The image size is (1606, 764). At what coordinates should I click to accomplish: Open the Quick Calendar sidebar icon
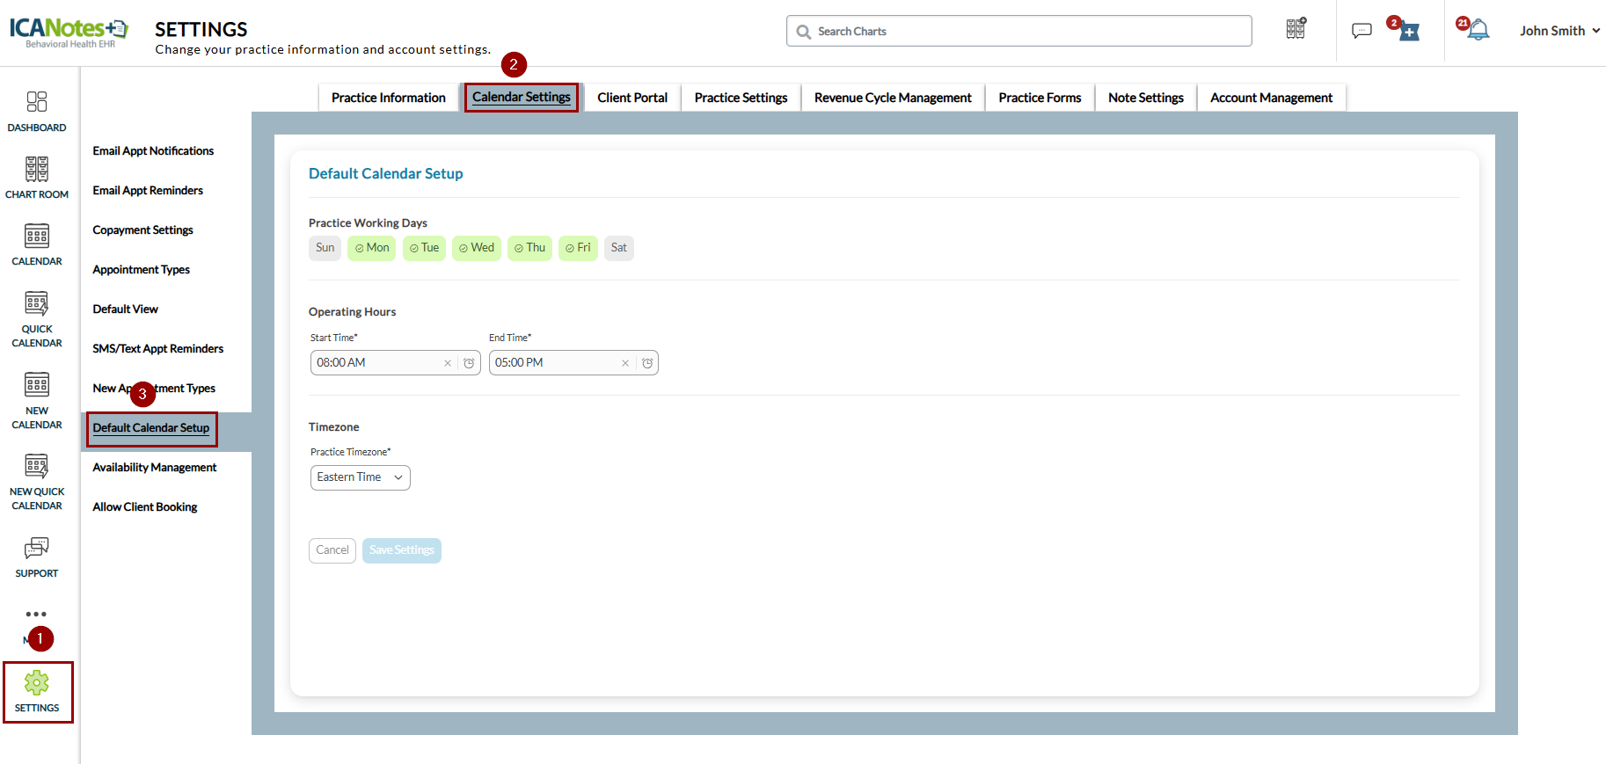(37, 303)
